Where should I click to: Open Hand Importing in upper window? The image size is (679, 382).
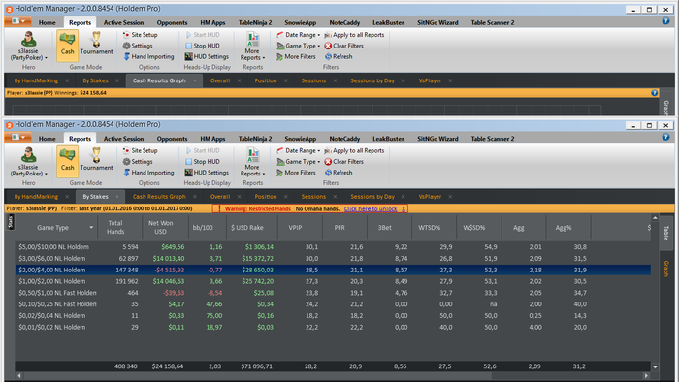(148, 56)
